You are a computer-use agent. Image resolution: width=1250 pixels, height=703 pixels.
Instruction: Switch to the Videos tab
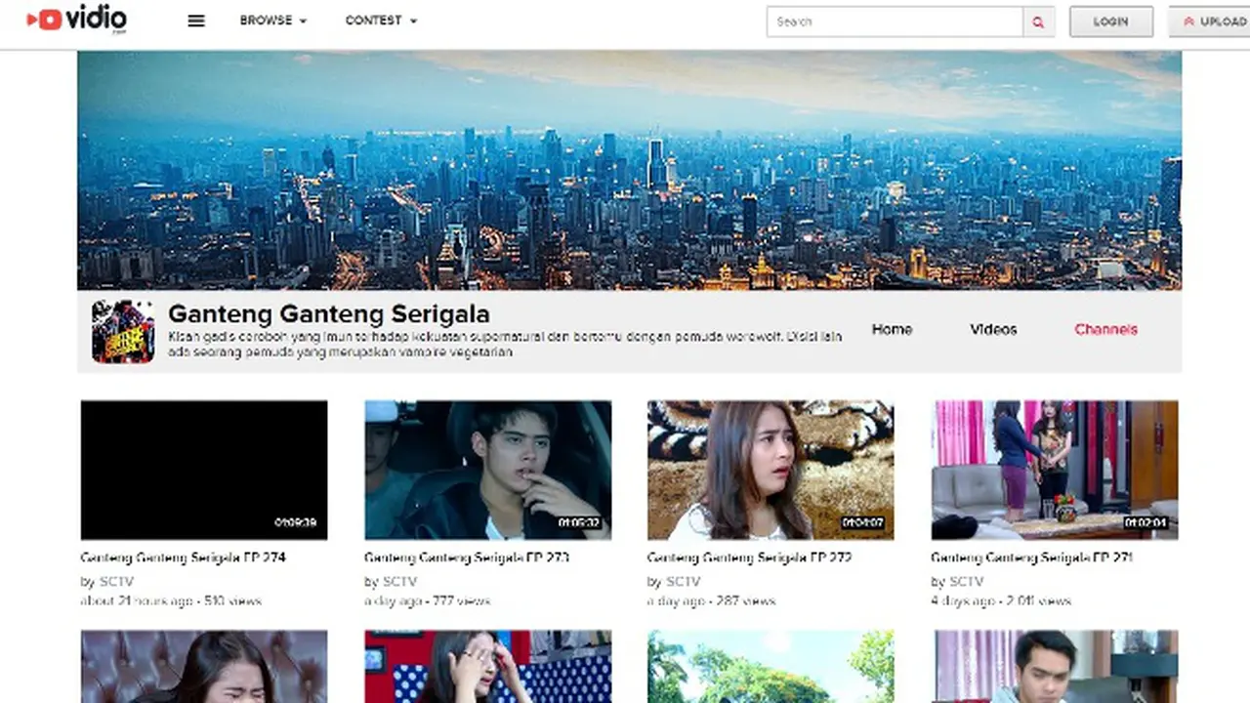pos(993,330)
